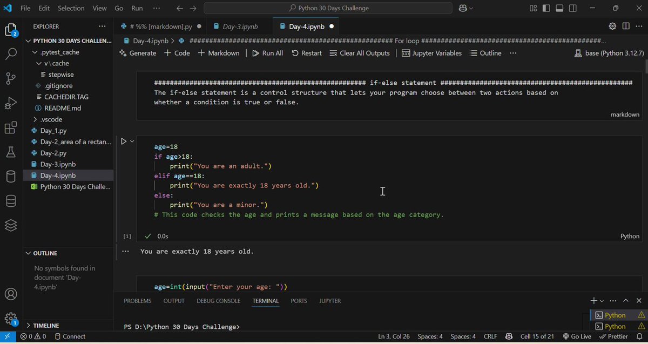Open Day-2.py file
Viewport: 648px width, 344px height.
click(53, 153)
